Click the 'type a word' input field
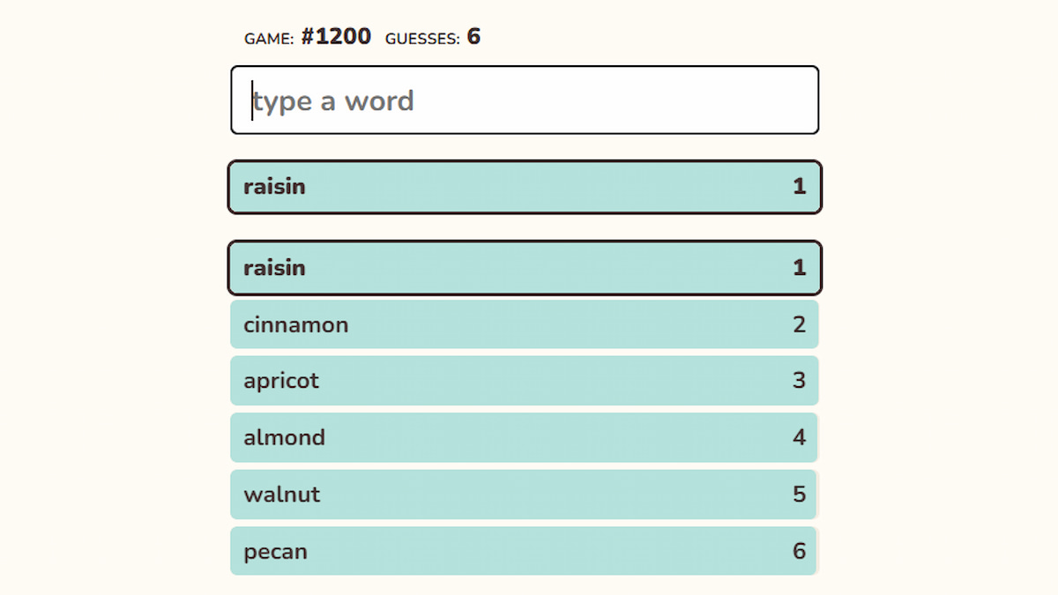Screen dimensions: 1058x595 [525, 100]
